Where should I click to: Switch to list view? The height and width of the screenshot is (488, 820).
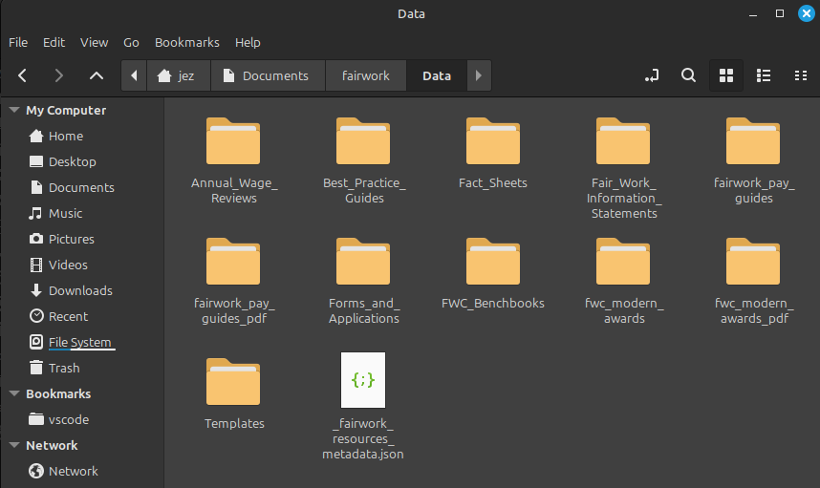point(764,75)
